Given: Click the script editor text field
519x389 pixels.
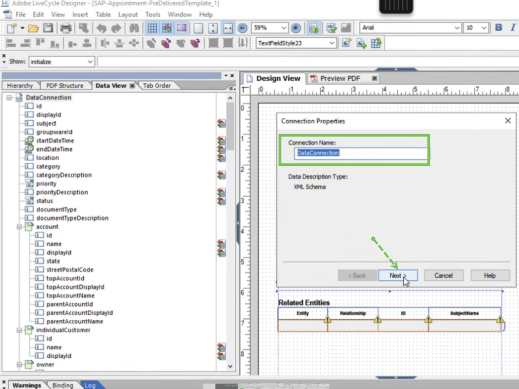Looking at the screenshot, I should [308, 62].
